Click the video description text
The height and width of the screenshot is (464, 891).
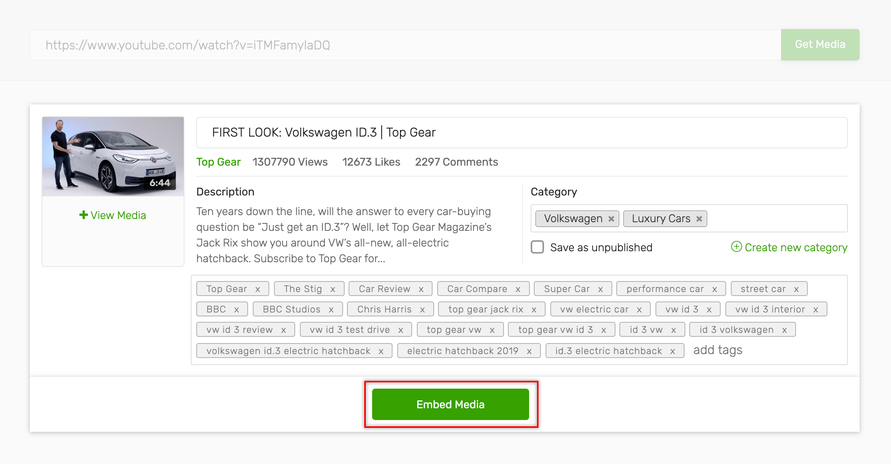coord(344,235)
